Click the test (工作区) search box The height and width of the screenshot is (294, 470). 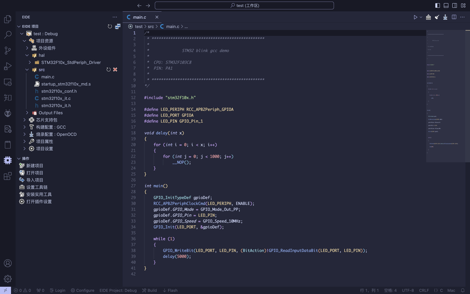pos(244,5)
